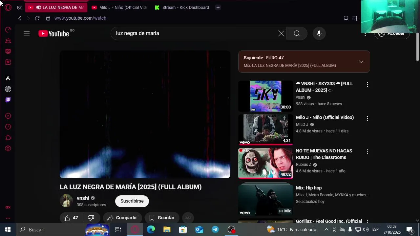The image size is (420, 236).
Task: Open NO TE MUEVAS NO HAGAS RUIDO title
Action: 324,154
